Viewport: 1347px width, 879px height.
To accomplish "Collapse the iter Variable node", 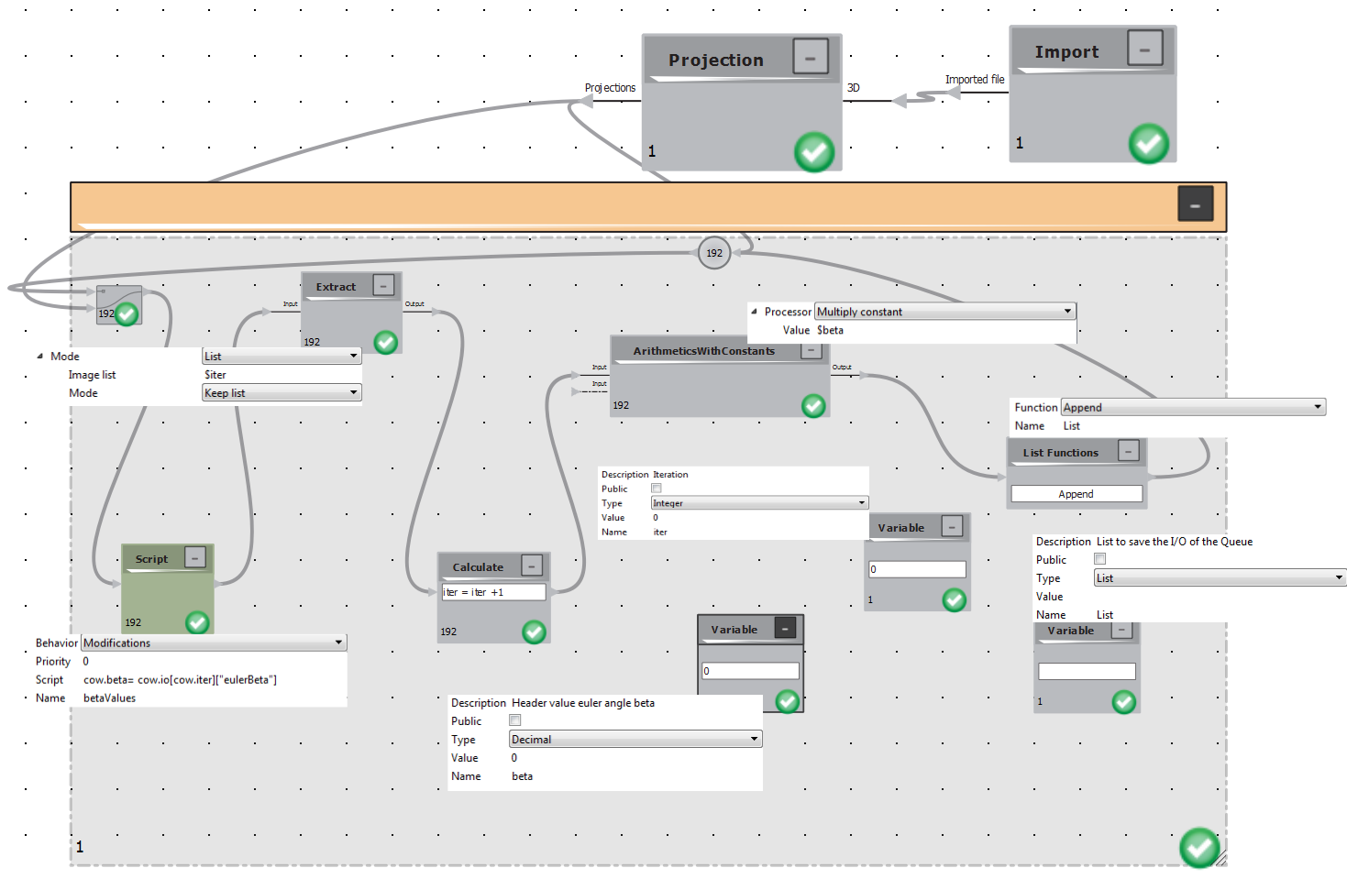I will click(953, 526).
